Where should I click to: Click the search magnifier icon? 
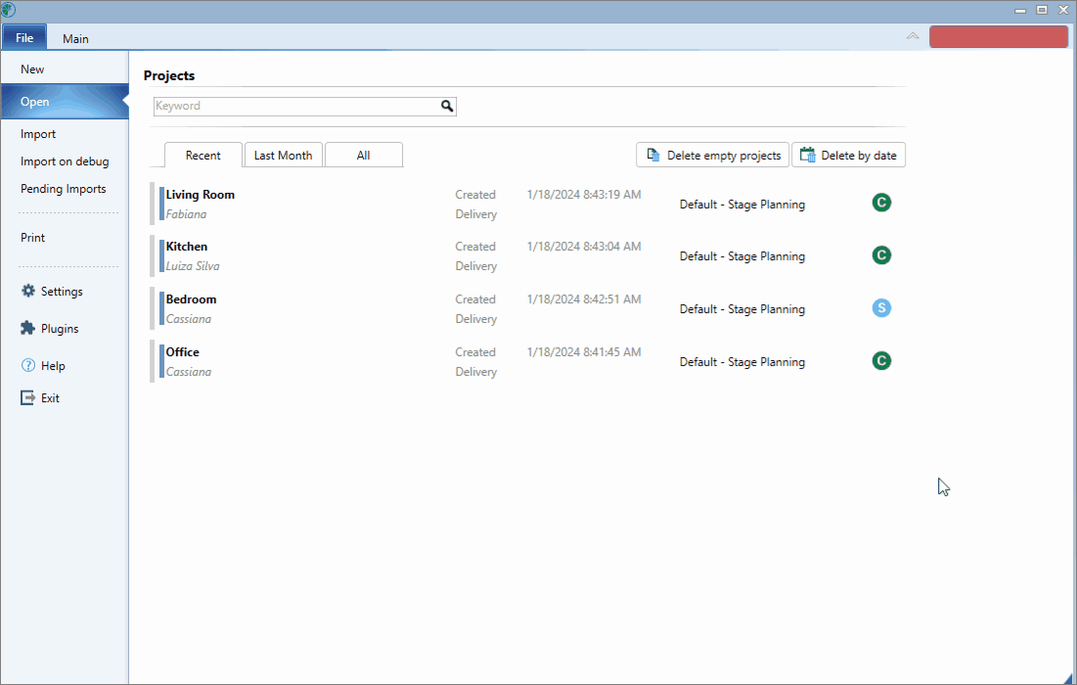click(447, 106)
